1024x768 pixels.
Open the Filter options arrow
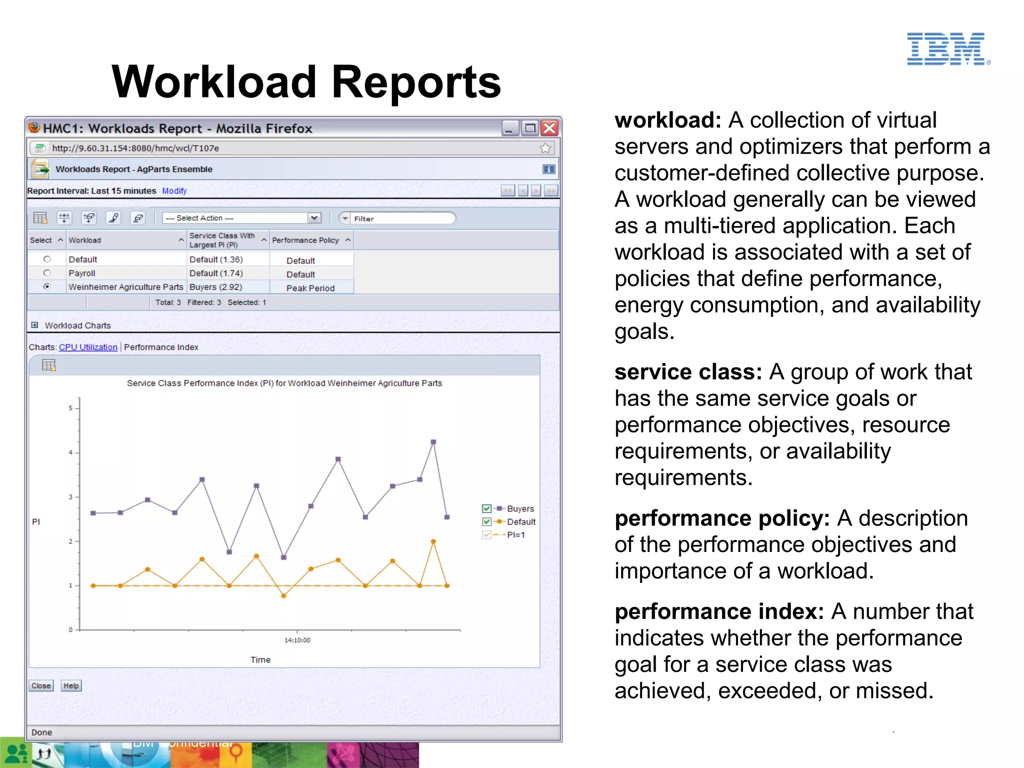tap(344, 218)
